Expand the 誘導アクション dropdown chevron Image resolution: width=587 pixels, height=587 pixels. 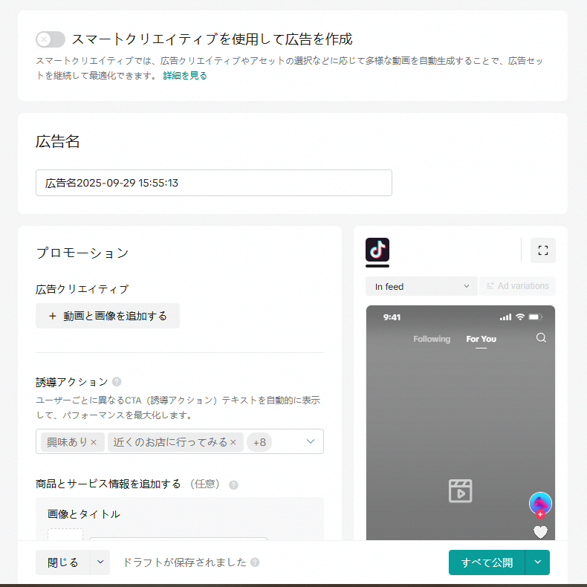tap(311, 441)
